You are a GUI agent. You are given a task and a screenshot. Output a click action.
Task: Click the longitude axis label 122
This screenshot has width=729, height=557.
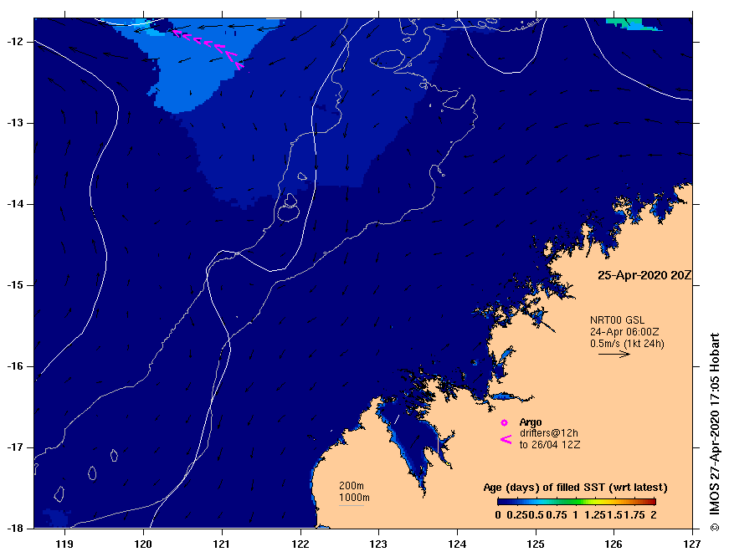(300, 544)
